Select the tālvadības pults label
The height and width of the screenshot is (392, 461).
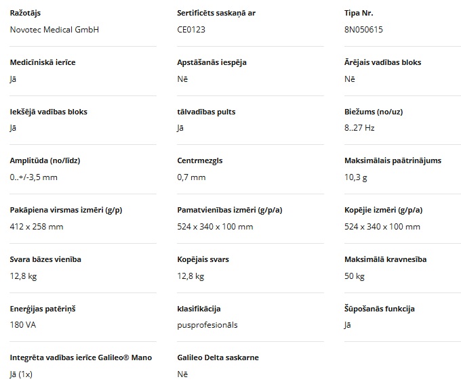tap(206, 112)
